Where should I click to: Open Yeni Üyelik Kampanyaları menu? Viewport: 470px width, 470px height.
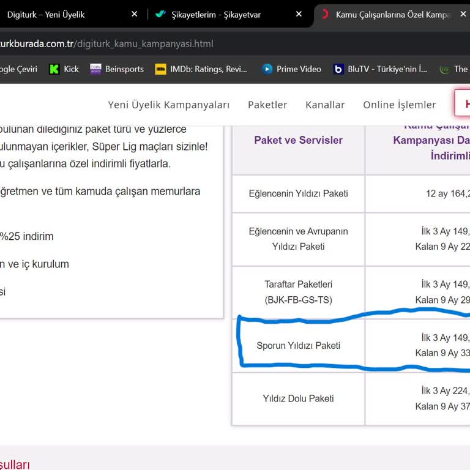point(169,105)
